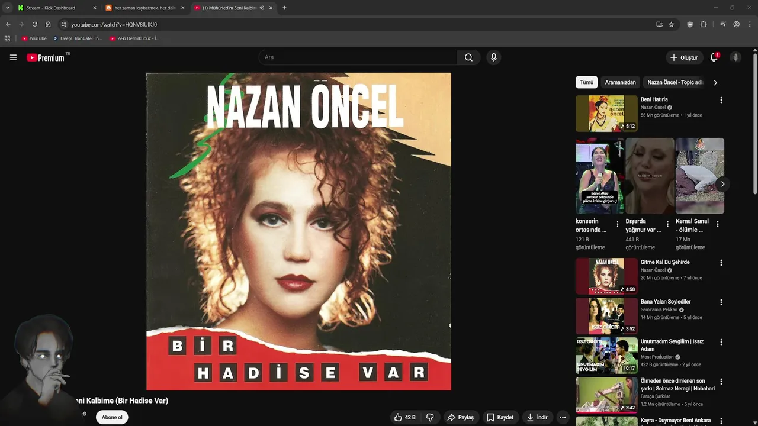Image resolution: width=758 pixels, height=426 pixels.
Task: Open options menu for Bana Yalan Soylediler
Action: 721,302
